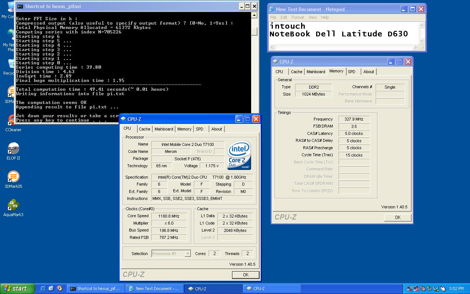Viewport: 470px width, 294px height.
Task: Click the Windows Media Player quick launch icon
Action: point(59,288)
